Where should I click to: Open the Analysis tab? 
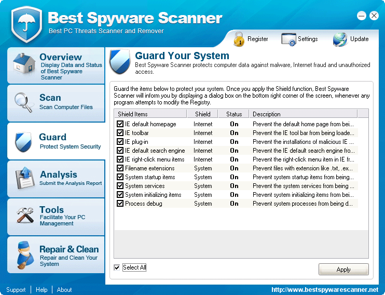(56, 179)
